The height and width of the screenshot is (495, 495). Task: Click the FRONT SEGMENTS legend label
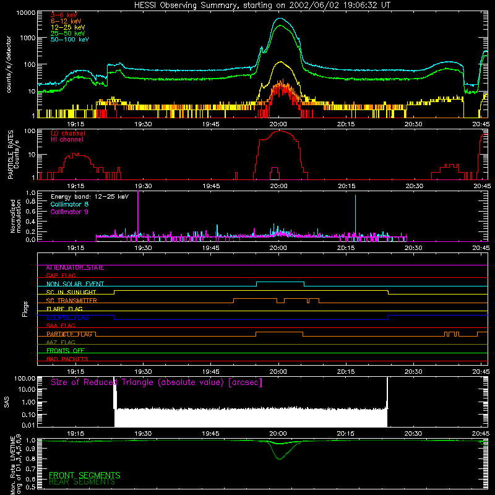click(x=85, y=475)
